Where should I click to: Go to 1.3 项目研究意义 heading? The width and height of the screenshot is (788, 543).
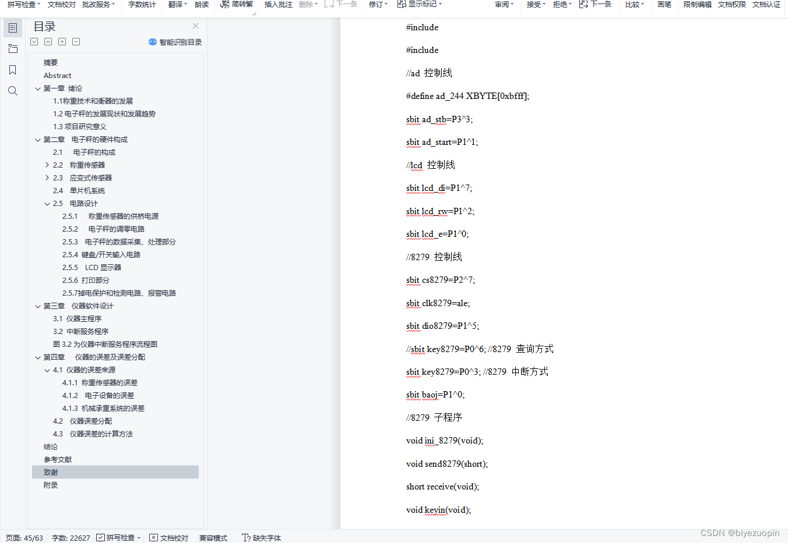pyautogui.click(x=80, y=127)
